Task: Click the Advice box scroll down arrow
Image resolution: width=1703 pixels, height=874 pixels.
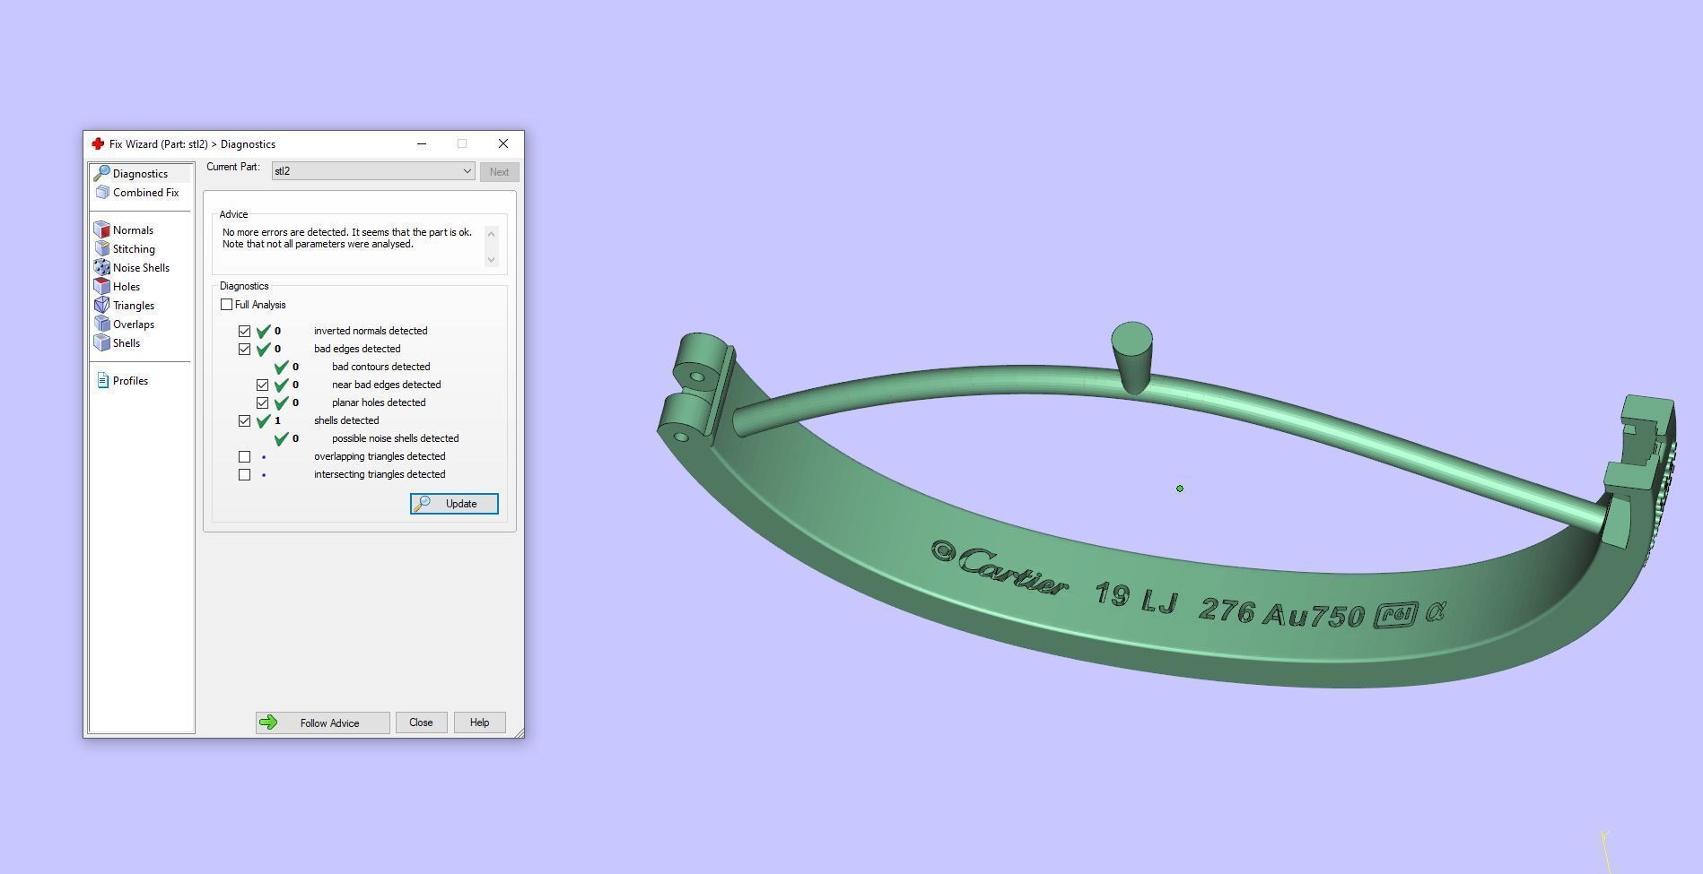Action: (491, 260)
